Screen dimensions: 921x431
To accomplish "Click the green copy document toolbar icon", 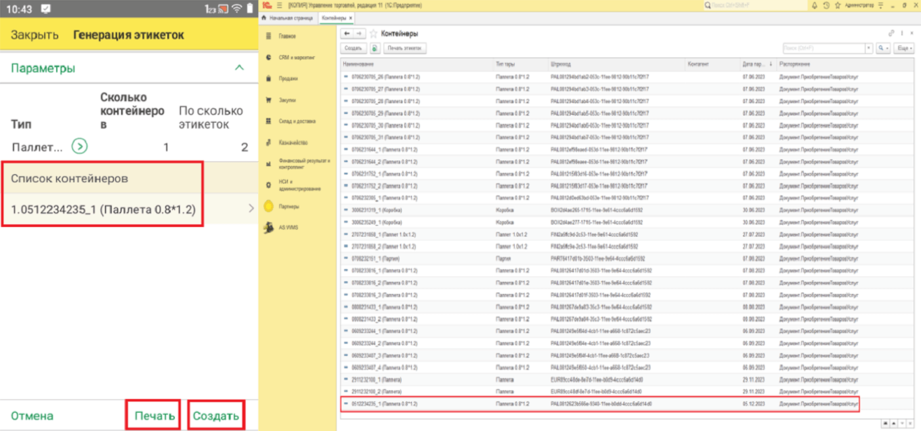I will [375, 48].
